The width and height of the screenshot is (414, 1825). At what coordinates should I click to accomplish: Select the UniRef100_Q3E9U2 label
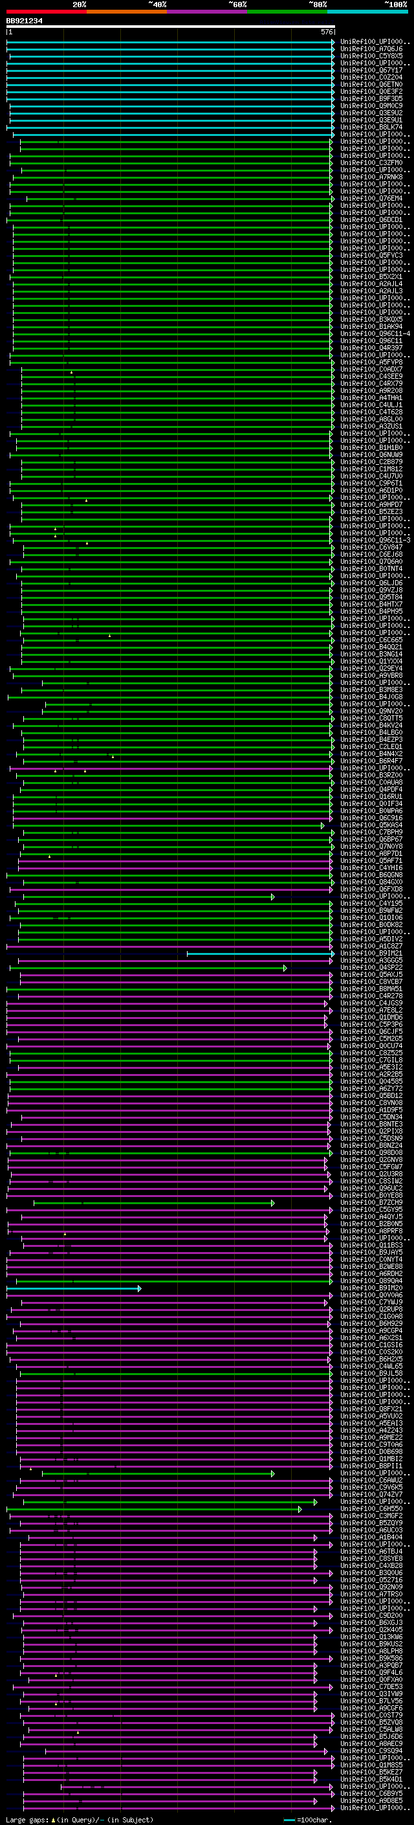[371, 113]
